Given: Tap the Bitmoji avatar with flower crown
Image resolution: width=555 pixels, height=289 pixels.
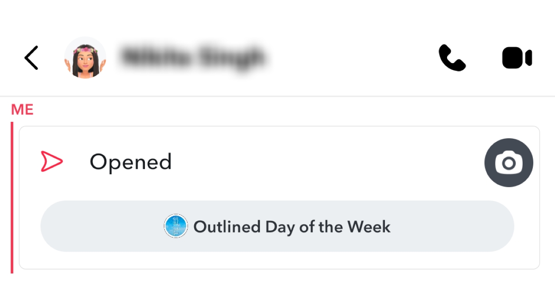Looking at the screenshot, I should click(x=85, y=58).
